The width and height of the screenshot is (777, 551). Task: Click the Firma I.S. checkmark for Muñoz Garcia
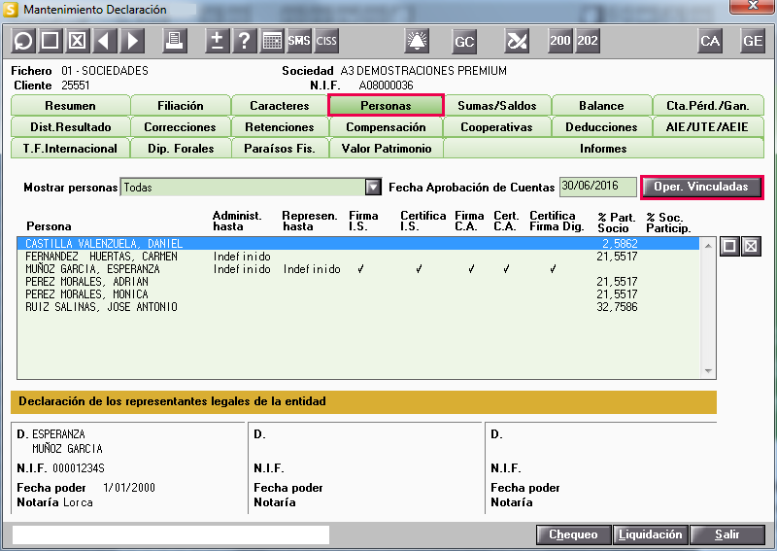click(x=360, y=269)
